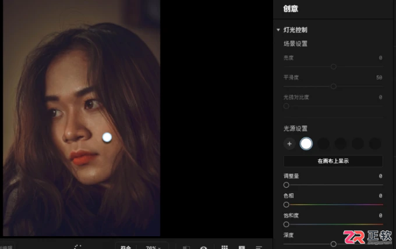Click the 场景设置 label
Viewport: 396px width, 249px height.
click(295, 44)
